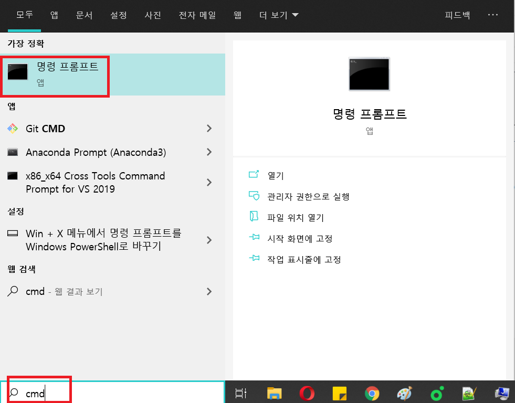This screenshot has width=515, height=403.
Task: Open the notepad editor icon in taskbar
Action: point(469,393)
